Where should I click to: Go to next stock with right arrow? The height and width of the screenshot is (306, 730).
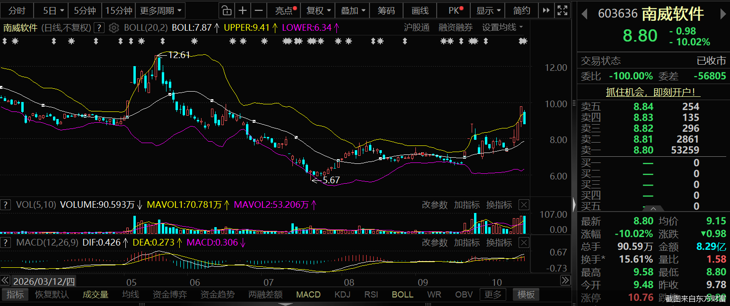(722, 14)
